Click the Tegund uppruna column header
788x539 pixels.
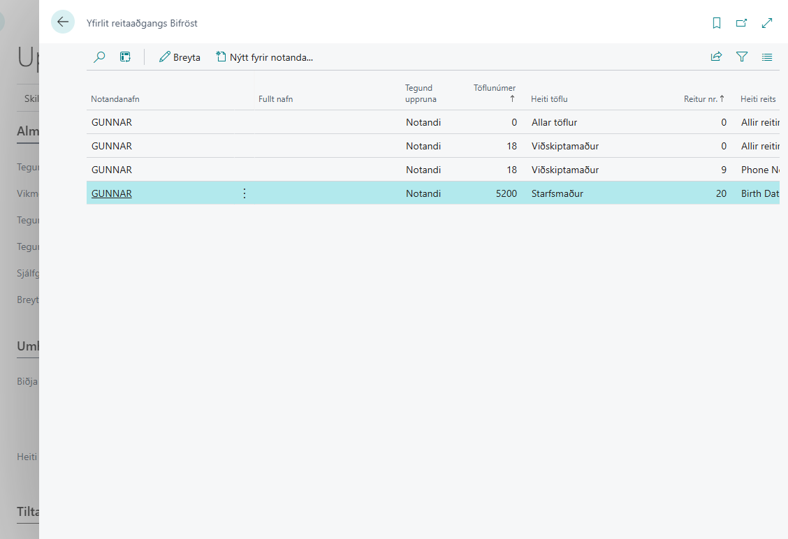tap(421, 94)
